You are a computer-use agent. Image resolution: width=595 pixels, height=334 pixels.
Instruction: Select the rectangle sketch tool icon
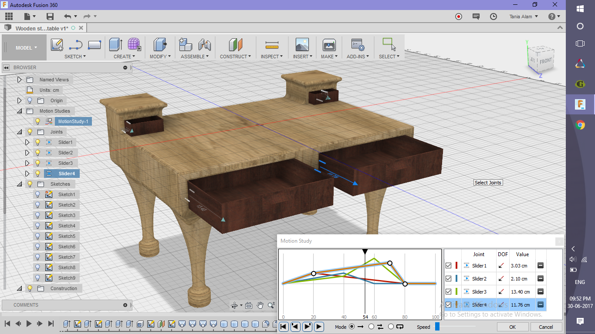95,44
